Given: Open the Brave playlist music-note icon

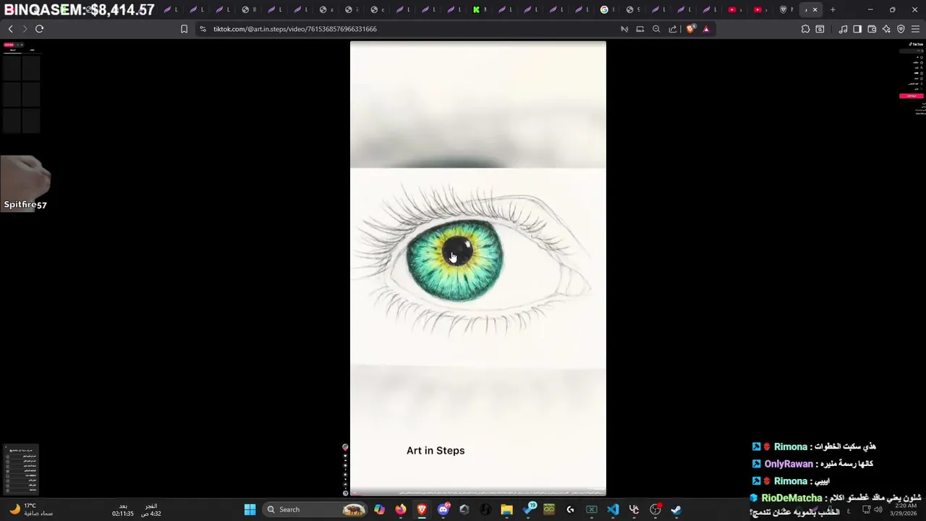Looking at the screenshot, I should [x=843, y=29].
